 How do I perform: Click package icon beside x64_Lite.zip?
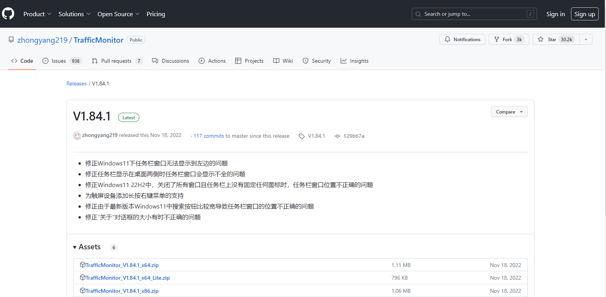[x=82, y=277]
